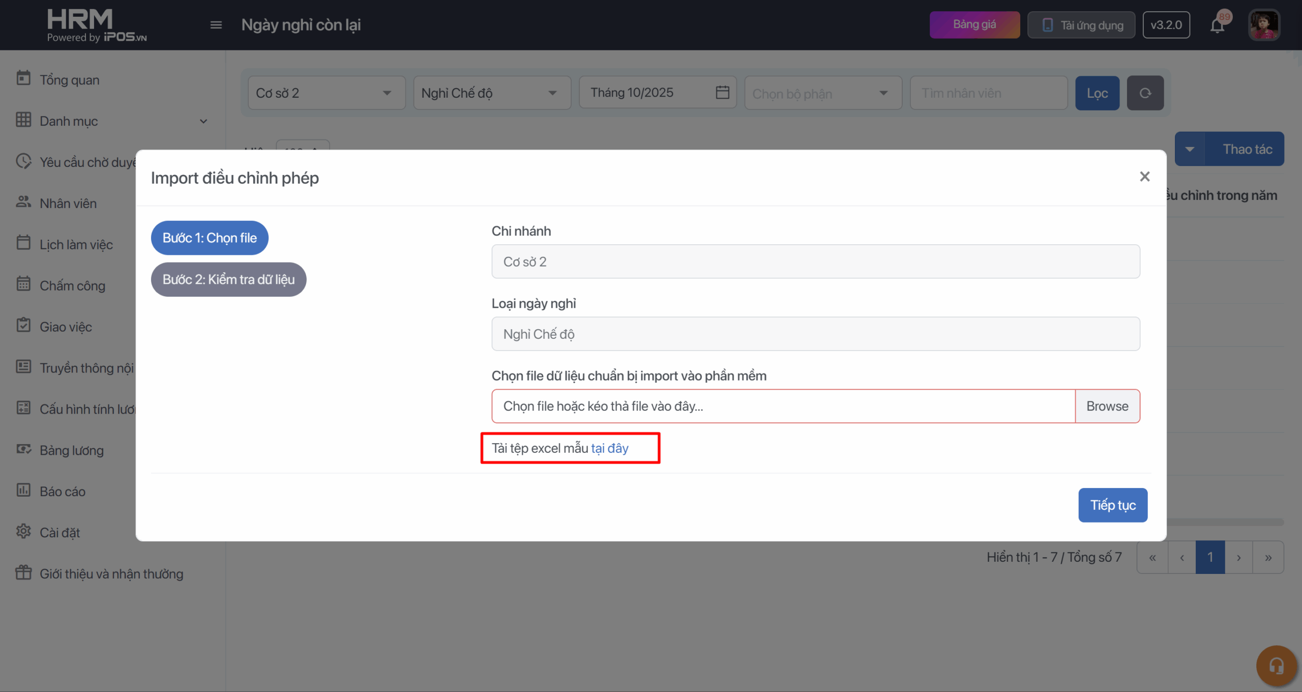Download sample excel via tại đây link
Image resolution: width=1302 pixels, height=692 pixels.
coord(609,448)
